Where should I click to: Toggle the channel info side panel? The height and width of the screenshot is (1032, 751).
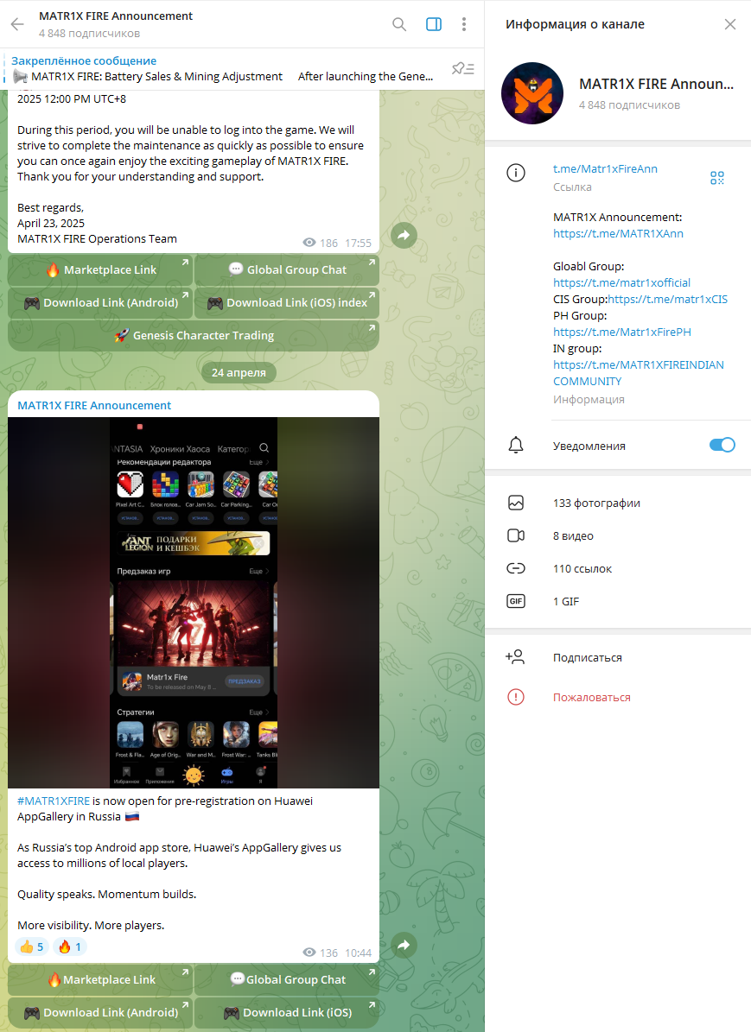(434, 24)
